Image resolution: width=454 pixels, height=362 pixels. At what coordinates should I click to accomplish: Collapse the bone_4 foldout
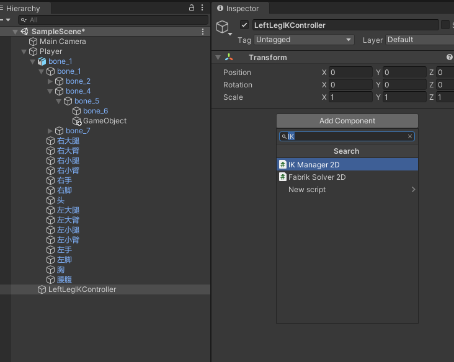point(50,91)
